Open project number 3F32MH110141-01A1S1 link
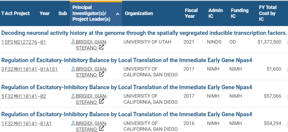The height and width of the screenshot is (132, 288). coord(29,69)
